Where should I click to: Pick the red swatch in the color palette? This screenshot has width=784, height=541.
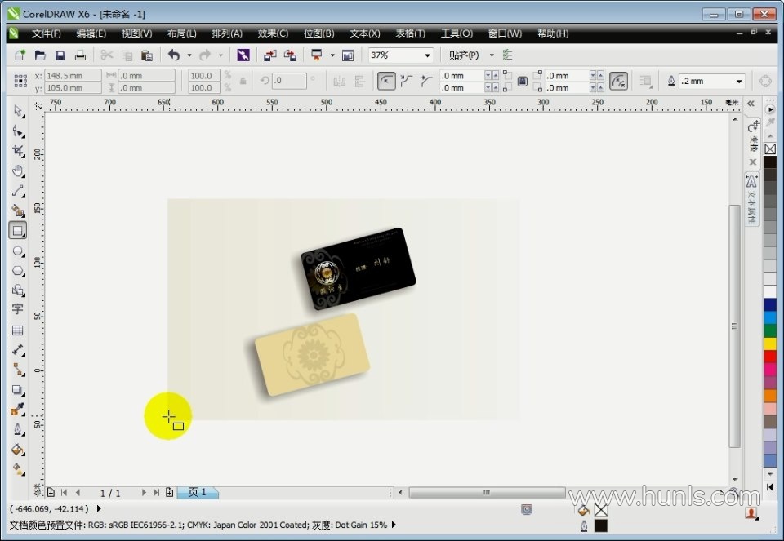pyautogui.click(x=769, y=357)
